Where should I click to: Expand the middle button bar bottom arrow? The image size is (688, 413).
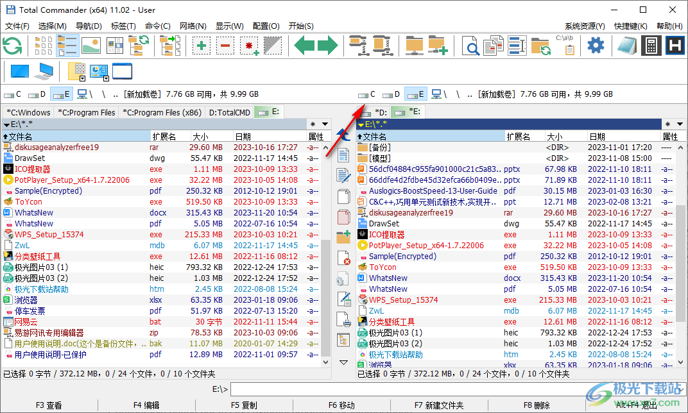pos(343,362)
